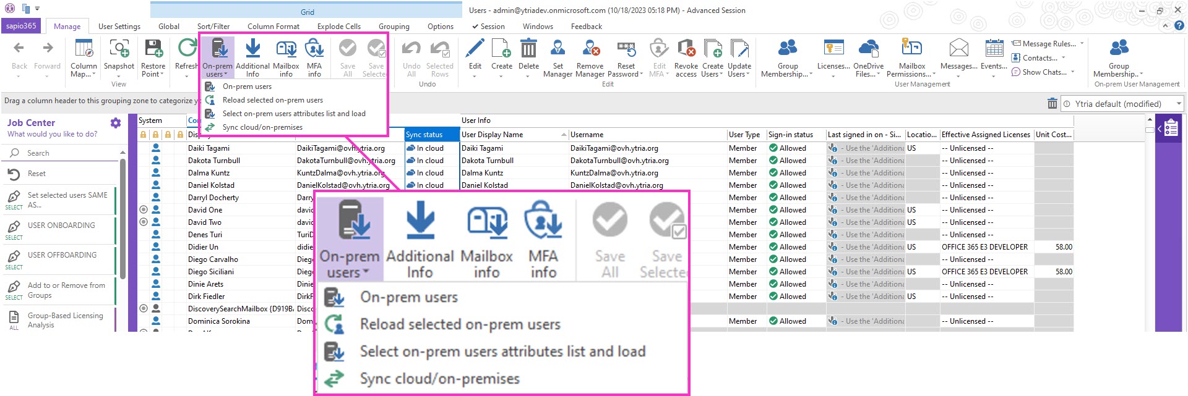Choose Select on-prem users attributes list and load
Image resolution: width=1188 pixels, height=396 pixels.
click(295, 114)
